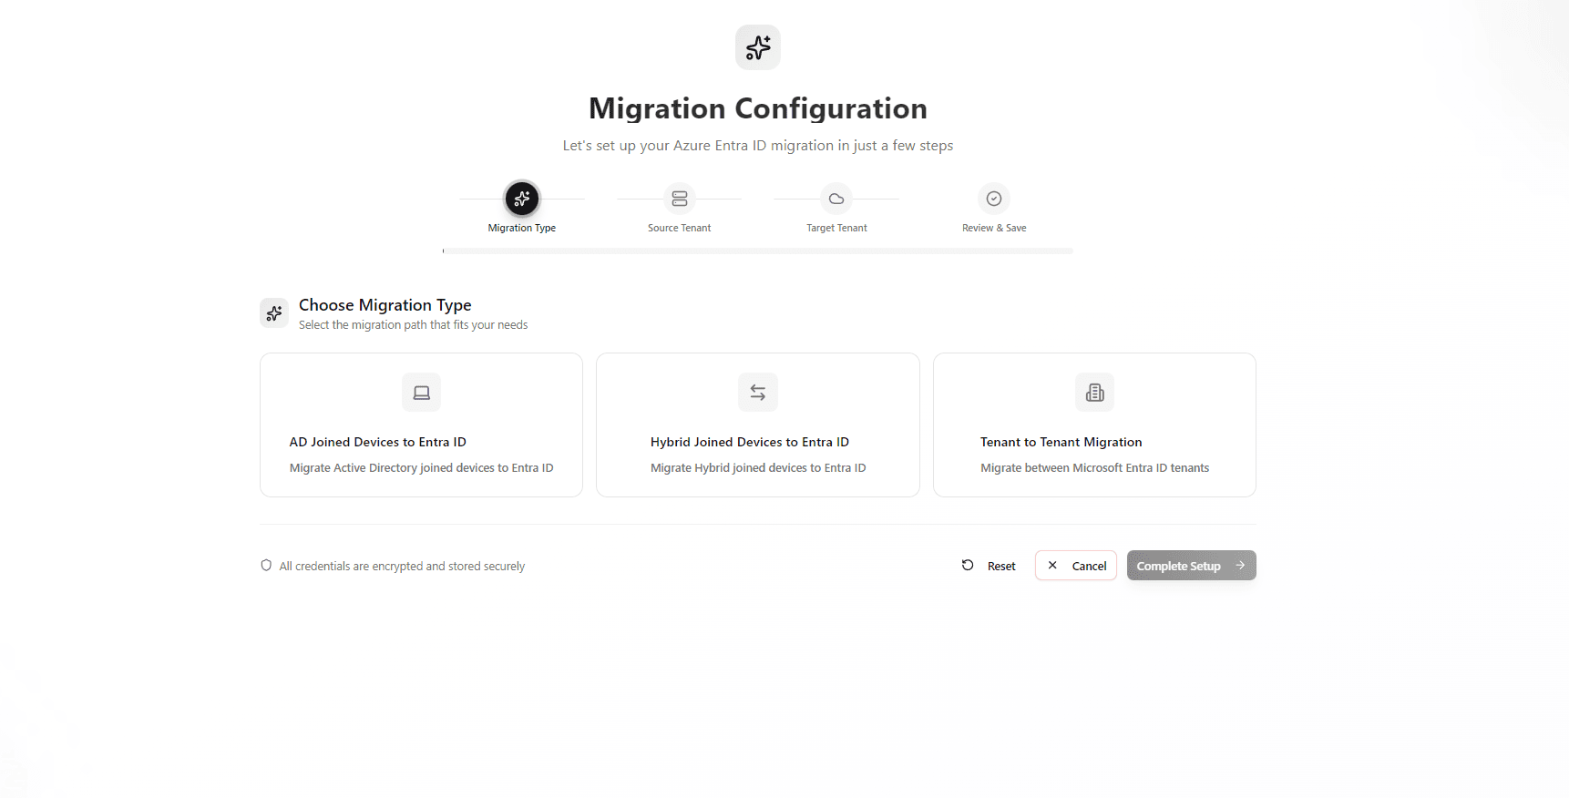
Task: Click 'Migrate Hybrid joined devices to Entra ID'
Action: pyautogui.click(x=758, y=468)
